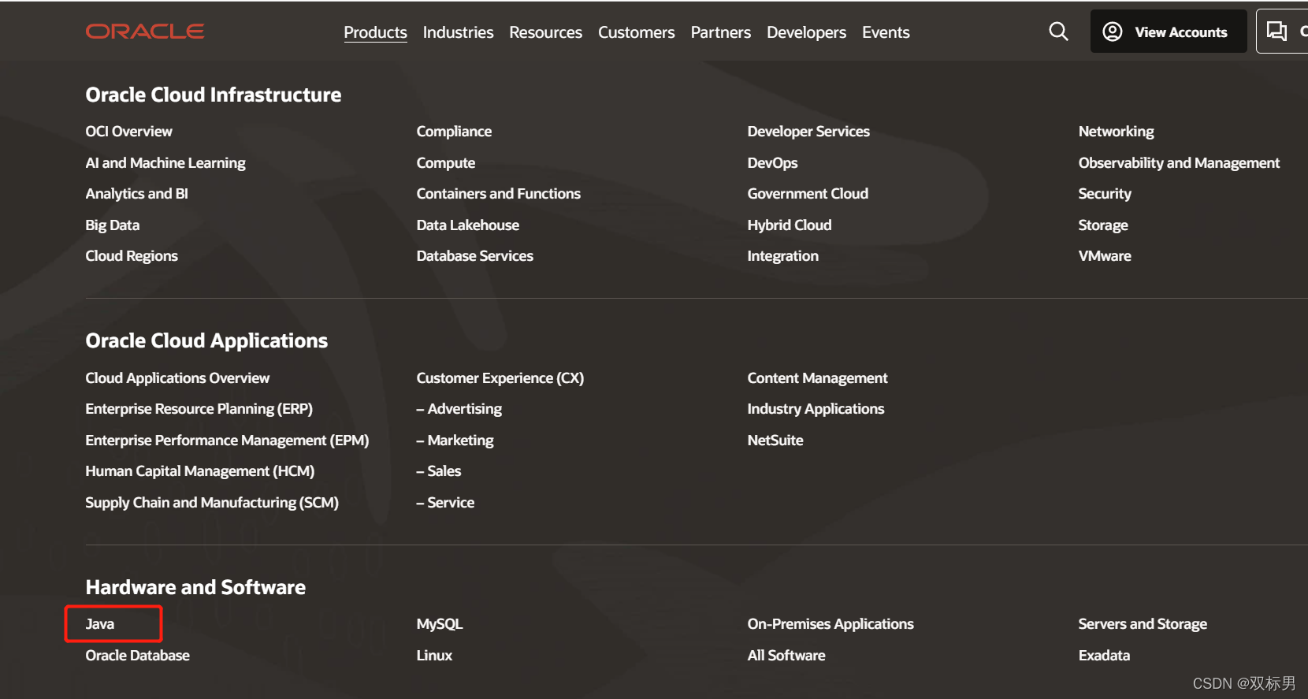This screenshot has height=699, width=1308.
Task: Visit Cloud Regions page
Action: pos(132,256)
